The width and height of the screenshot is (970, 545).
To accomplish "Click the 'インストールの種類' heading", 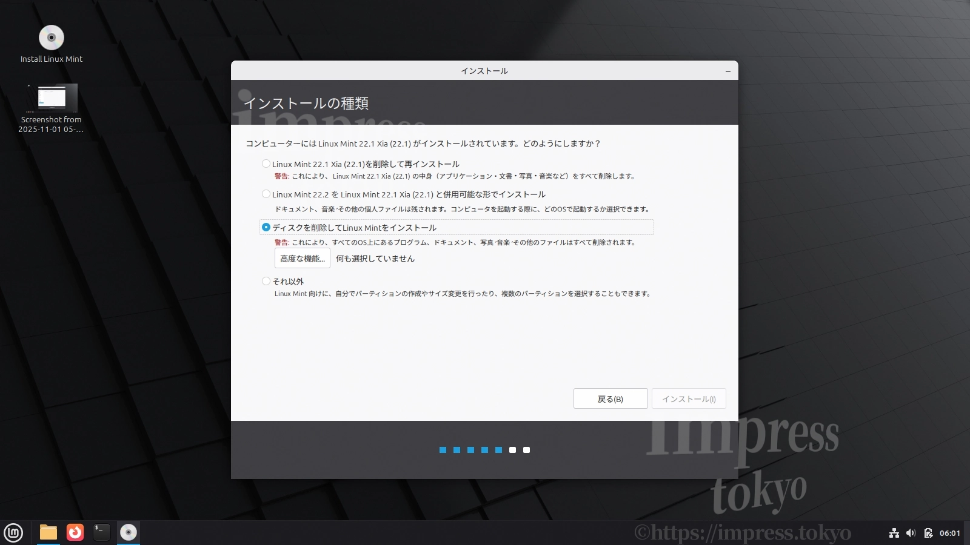I will click(x=306, y=104).
